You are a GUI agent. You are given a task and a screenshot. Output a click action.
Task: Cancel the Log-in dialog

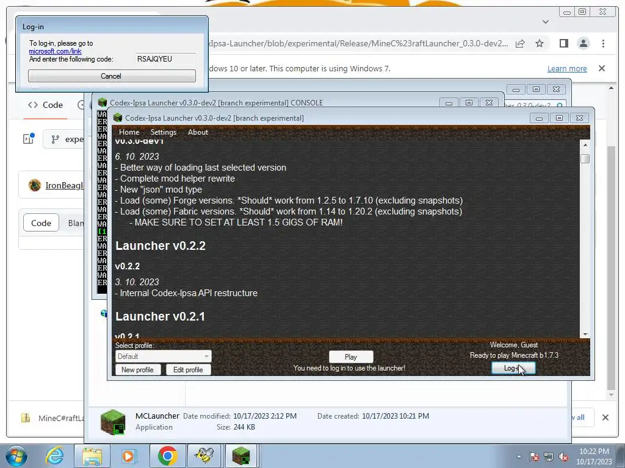(x=112, y=76)
